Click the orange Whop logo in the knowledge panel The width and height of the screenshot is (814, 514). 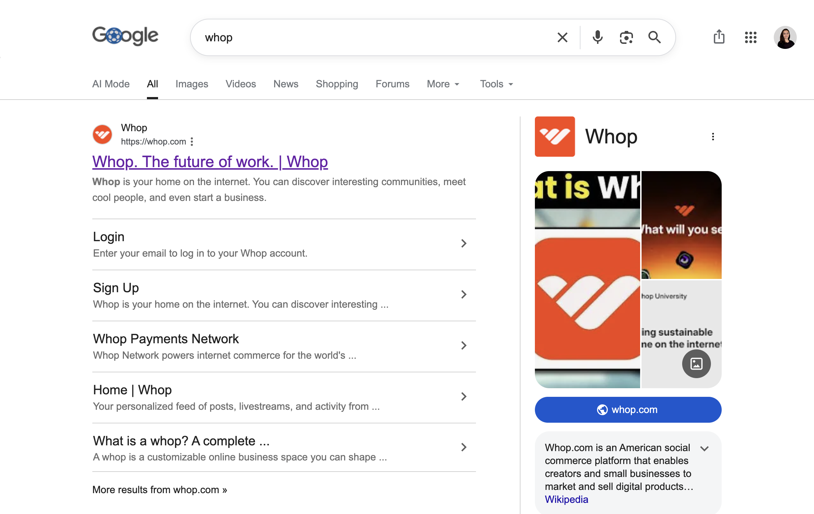click(x=555, y=137)
